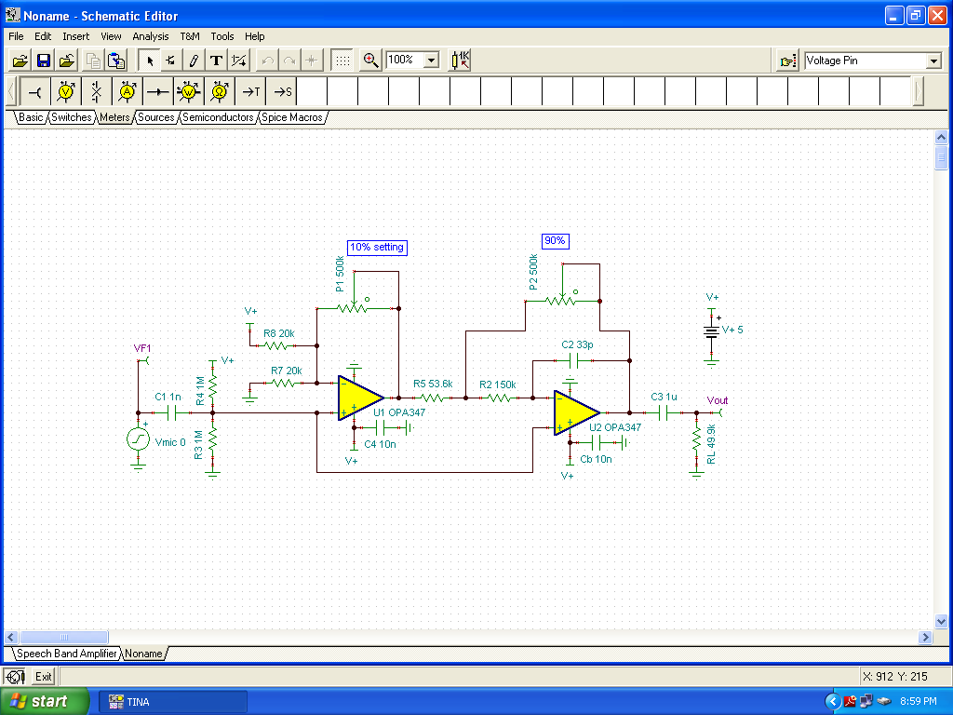The width and height of the screenshot is (953, 715).
Task: Click the icon left of Exit
Action: pyautogui.click(x=15, y=677)
